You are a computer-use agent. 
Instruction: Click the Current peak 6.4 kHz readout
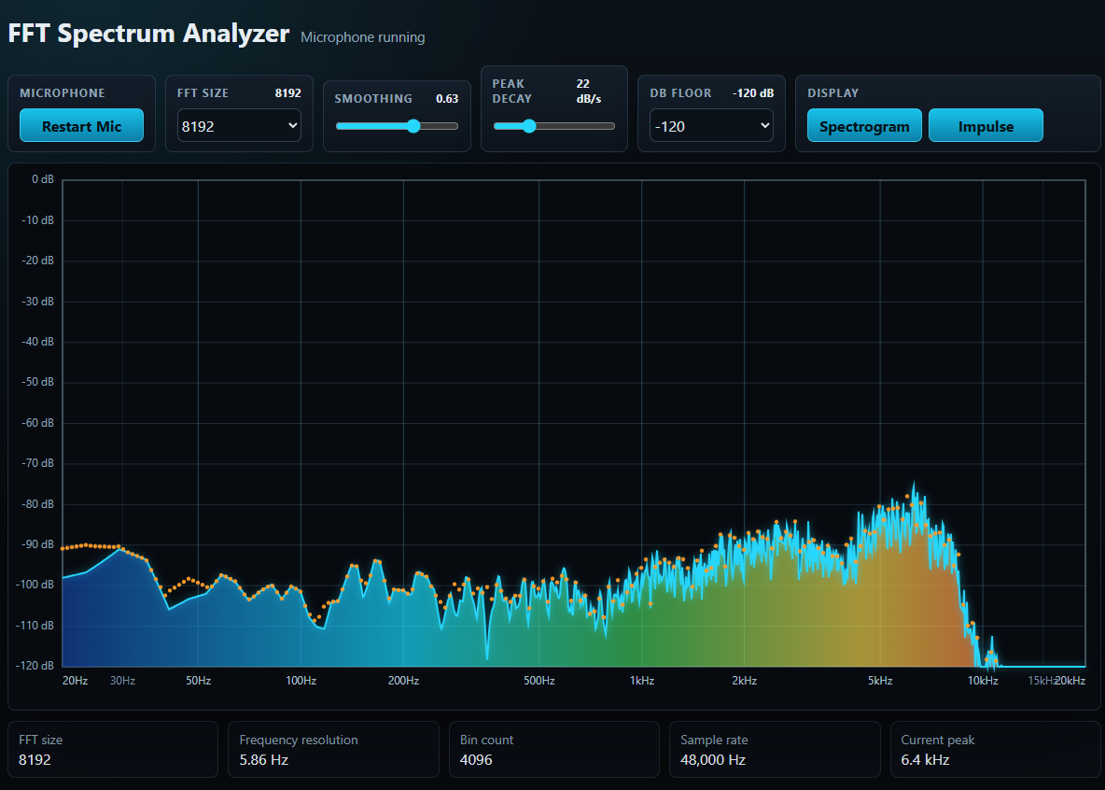[995, 749]
